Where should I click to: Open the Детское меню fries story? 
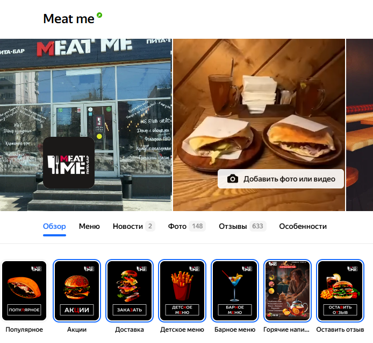182,291
